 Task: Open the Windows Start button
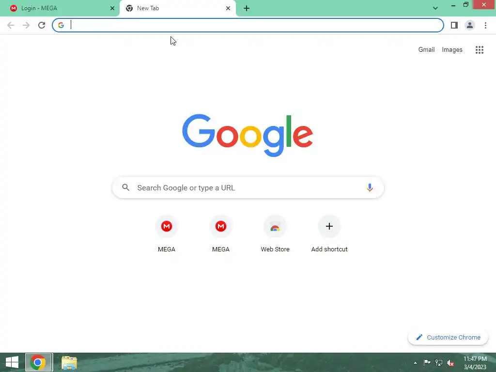(12, 362)
